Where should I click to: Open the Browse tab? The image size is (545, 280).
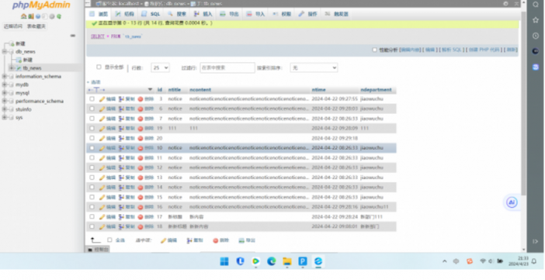coord(99,14)
